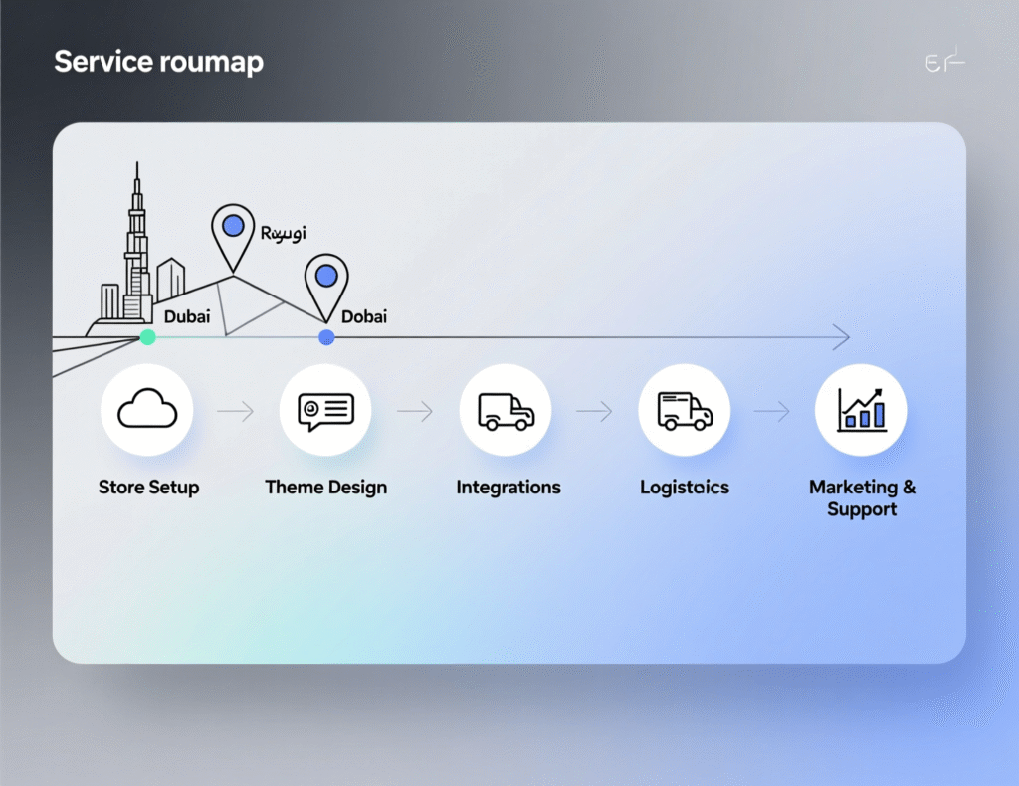
Task: Click the Store Setup label
Action: click(148, 488)
